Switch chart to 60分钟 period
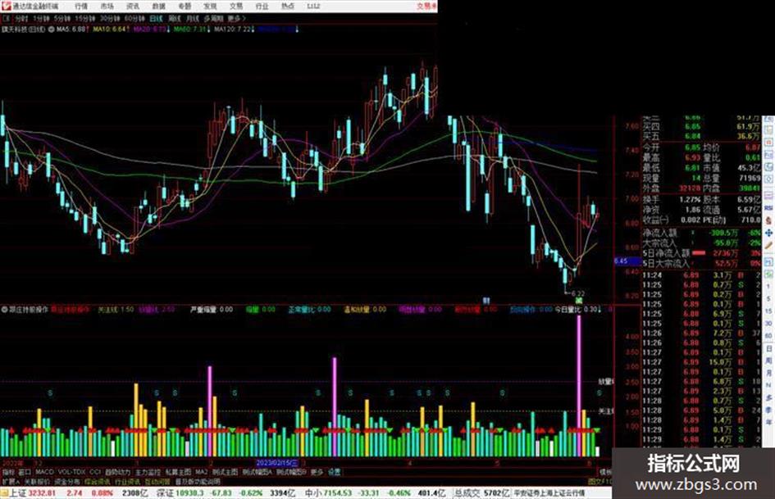 point(134,18)
